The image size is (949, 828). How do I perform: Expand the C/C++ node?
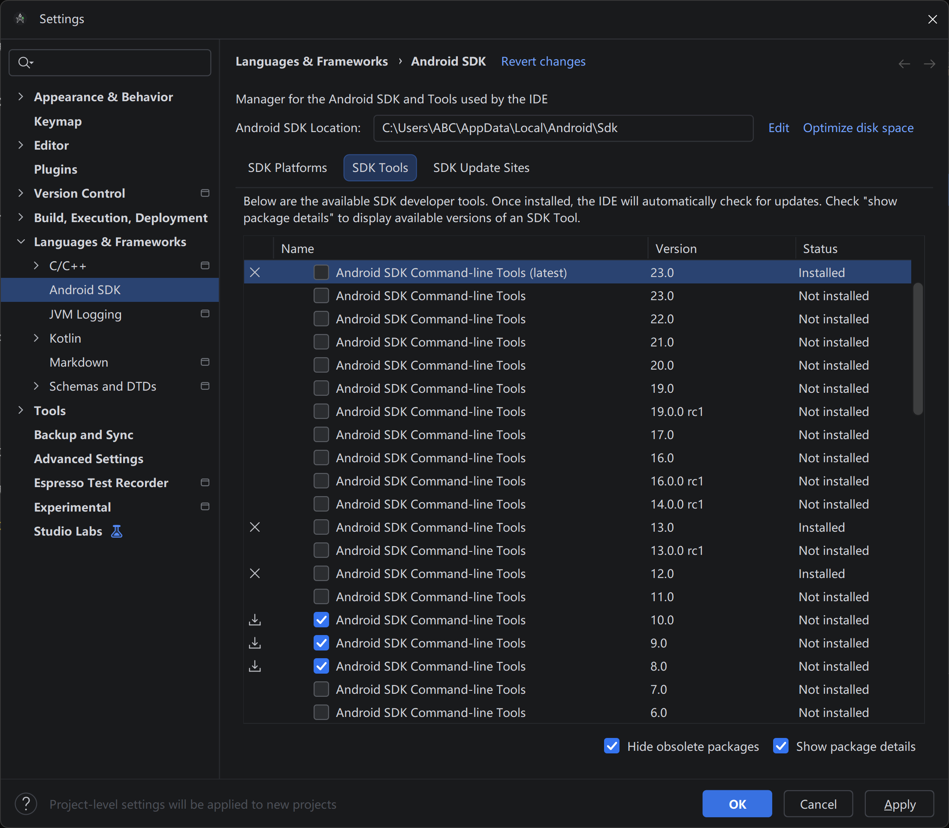tap(36, 266)
